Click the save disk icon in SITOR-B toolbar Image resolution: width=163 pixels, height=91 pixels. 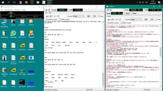pos(108,20)
